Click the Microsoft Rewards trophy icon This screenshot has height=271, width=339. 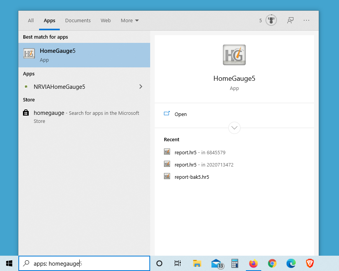[x=271, y=20]
